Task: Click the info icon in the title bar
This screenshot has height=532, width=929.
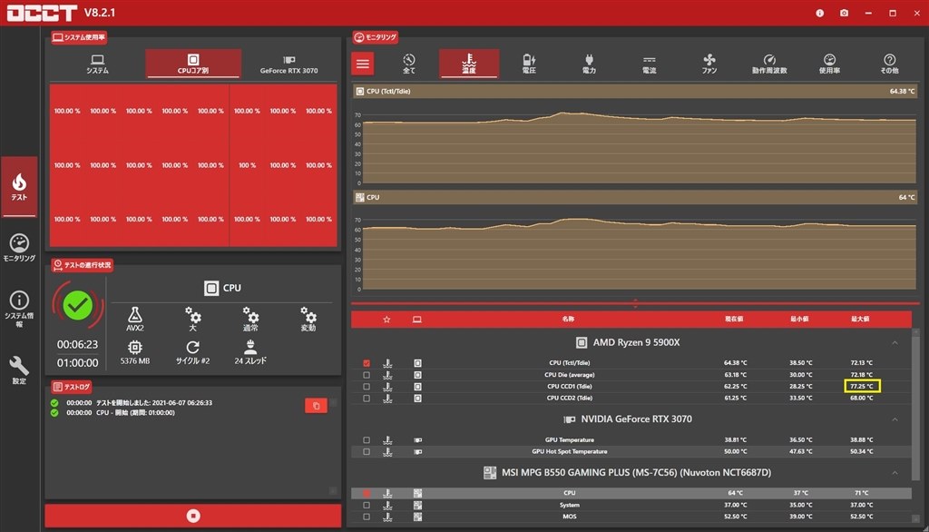Action: point(819,13)
